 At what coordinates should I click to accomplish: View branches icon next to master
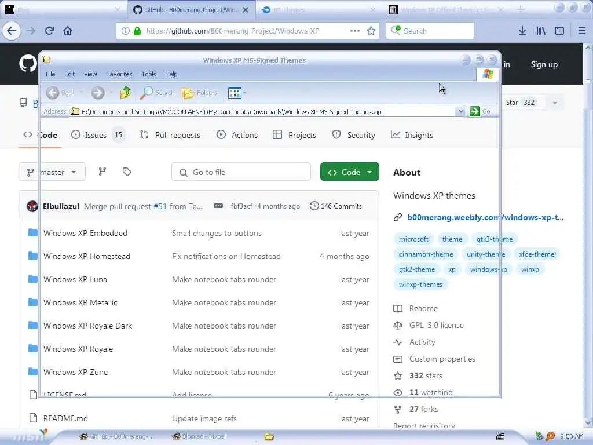(102, 172)
